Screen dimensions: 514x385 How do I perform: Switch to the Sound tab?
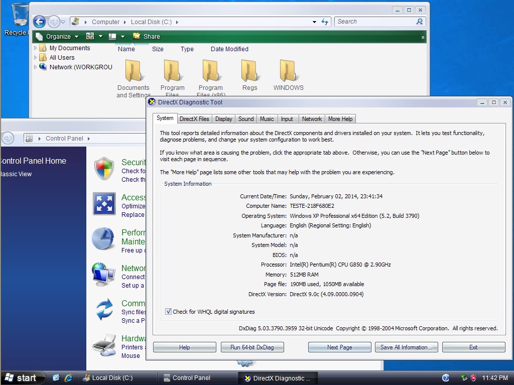coord(246,119)
